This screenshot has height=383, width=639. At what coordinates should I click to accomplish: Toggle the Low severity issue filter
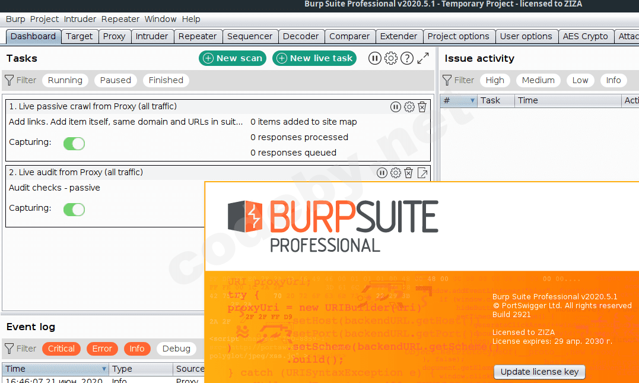[580, 80]
